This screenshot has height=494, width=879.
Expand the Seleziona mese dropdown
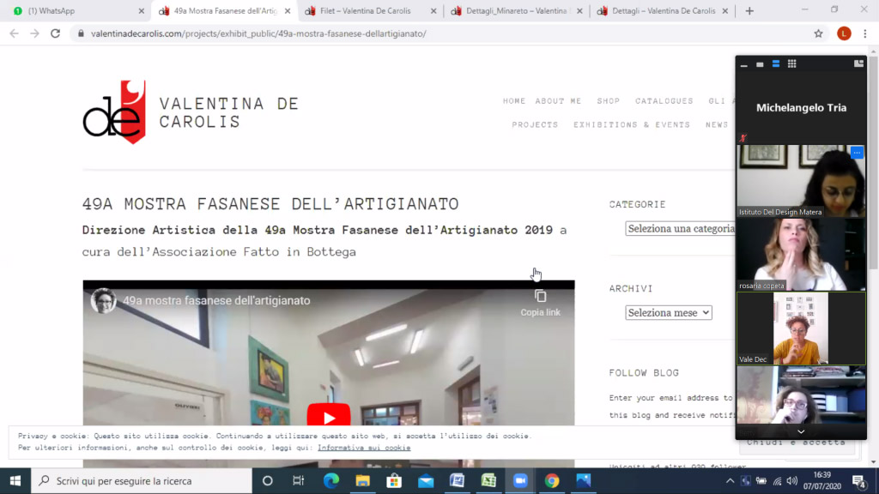[668, 312]
